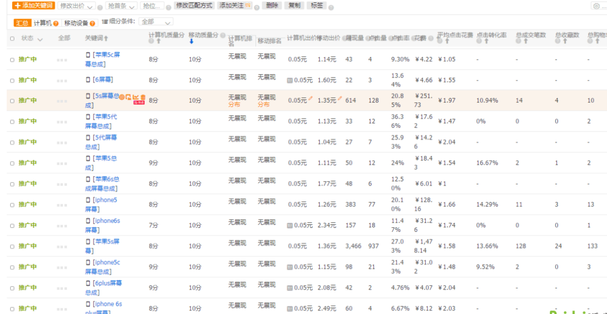This screenshot has width=607, height=314.
Task: Click the orange help icon on 计算机 tab
Action: pos(56,23)
